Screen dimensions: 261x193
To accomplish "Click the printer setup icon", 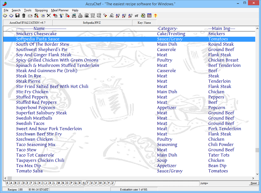I will click(74, 16).
